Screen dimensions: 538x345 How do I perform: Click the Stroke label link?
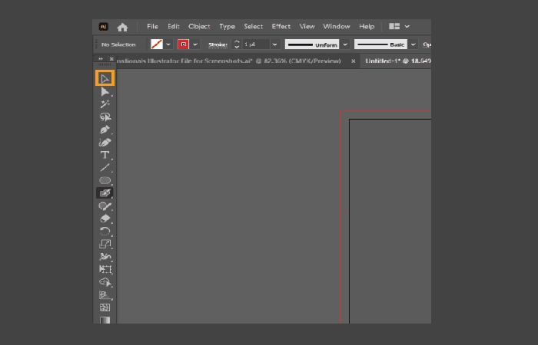218,44
